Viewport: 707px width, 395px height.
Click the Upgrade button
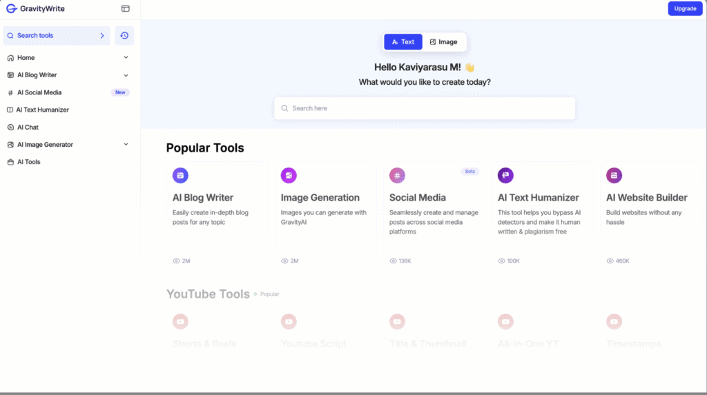pos(685,9)
